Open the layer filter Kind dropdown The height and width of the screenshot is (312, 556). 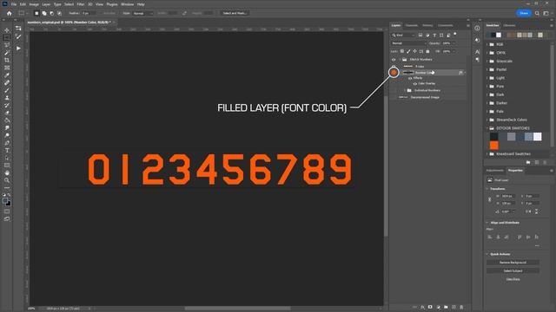coord(403,35)
